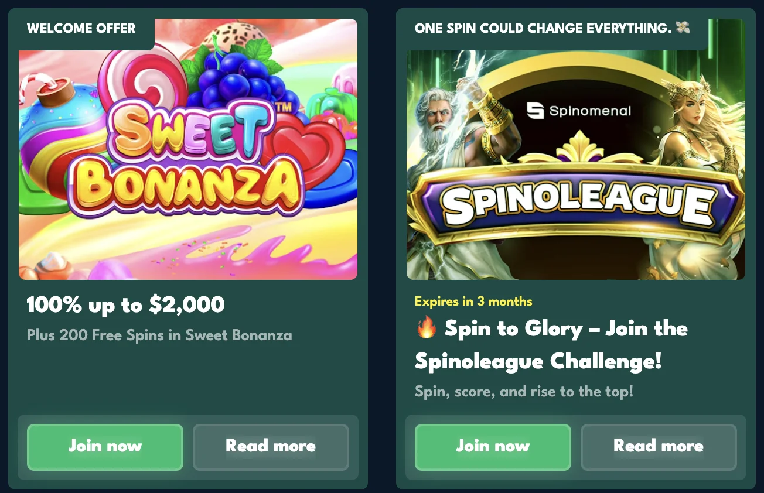Click Join now on the Welcome Offer card
The width and height of the screenshot is (764, 493).
105,447
